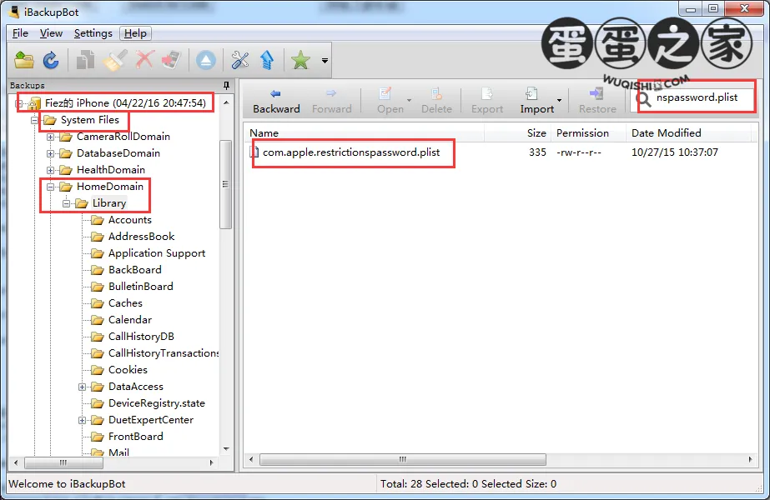The width and height of the screenshot is (770, 500).
Task: Click the blue eject round toolbar icon
Action: pyautogui.click(x=206, y=60)
